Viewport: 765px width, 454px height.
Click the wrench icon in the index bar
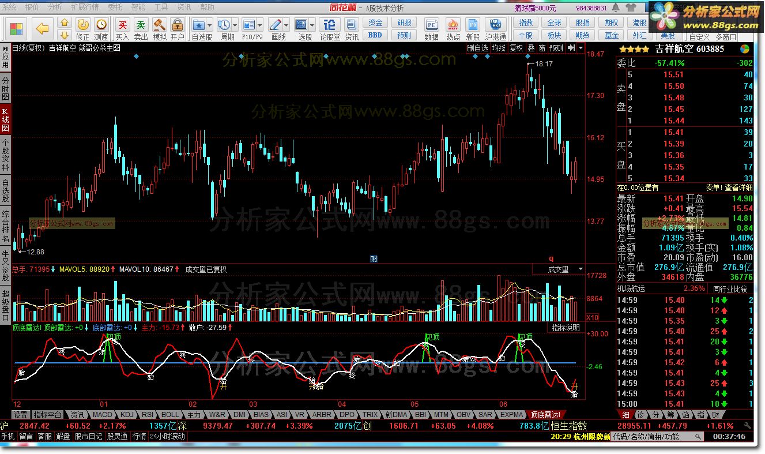748,426
